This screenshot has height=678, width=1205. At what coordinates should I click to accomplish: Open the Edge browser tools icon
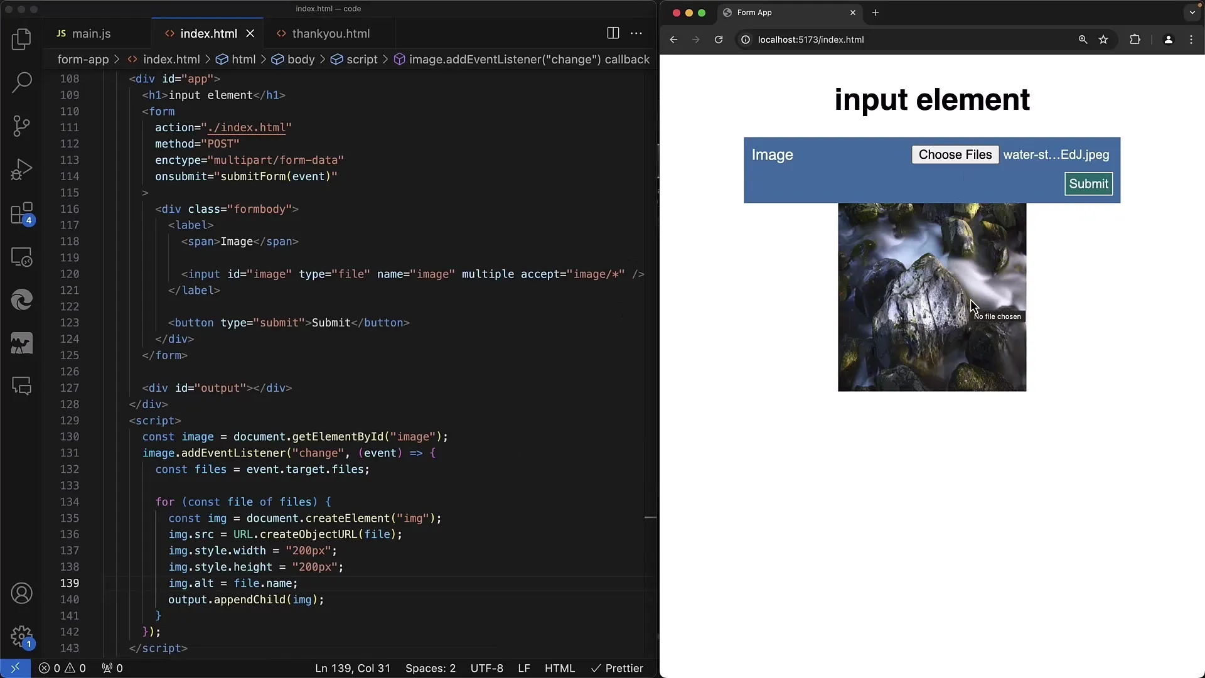coord(21,300)
